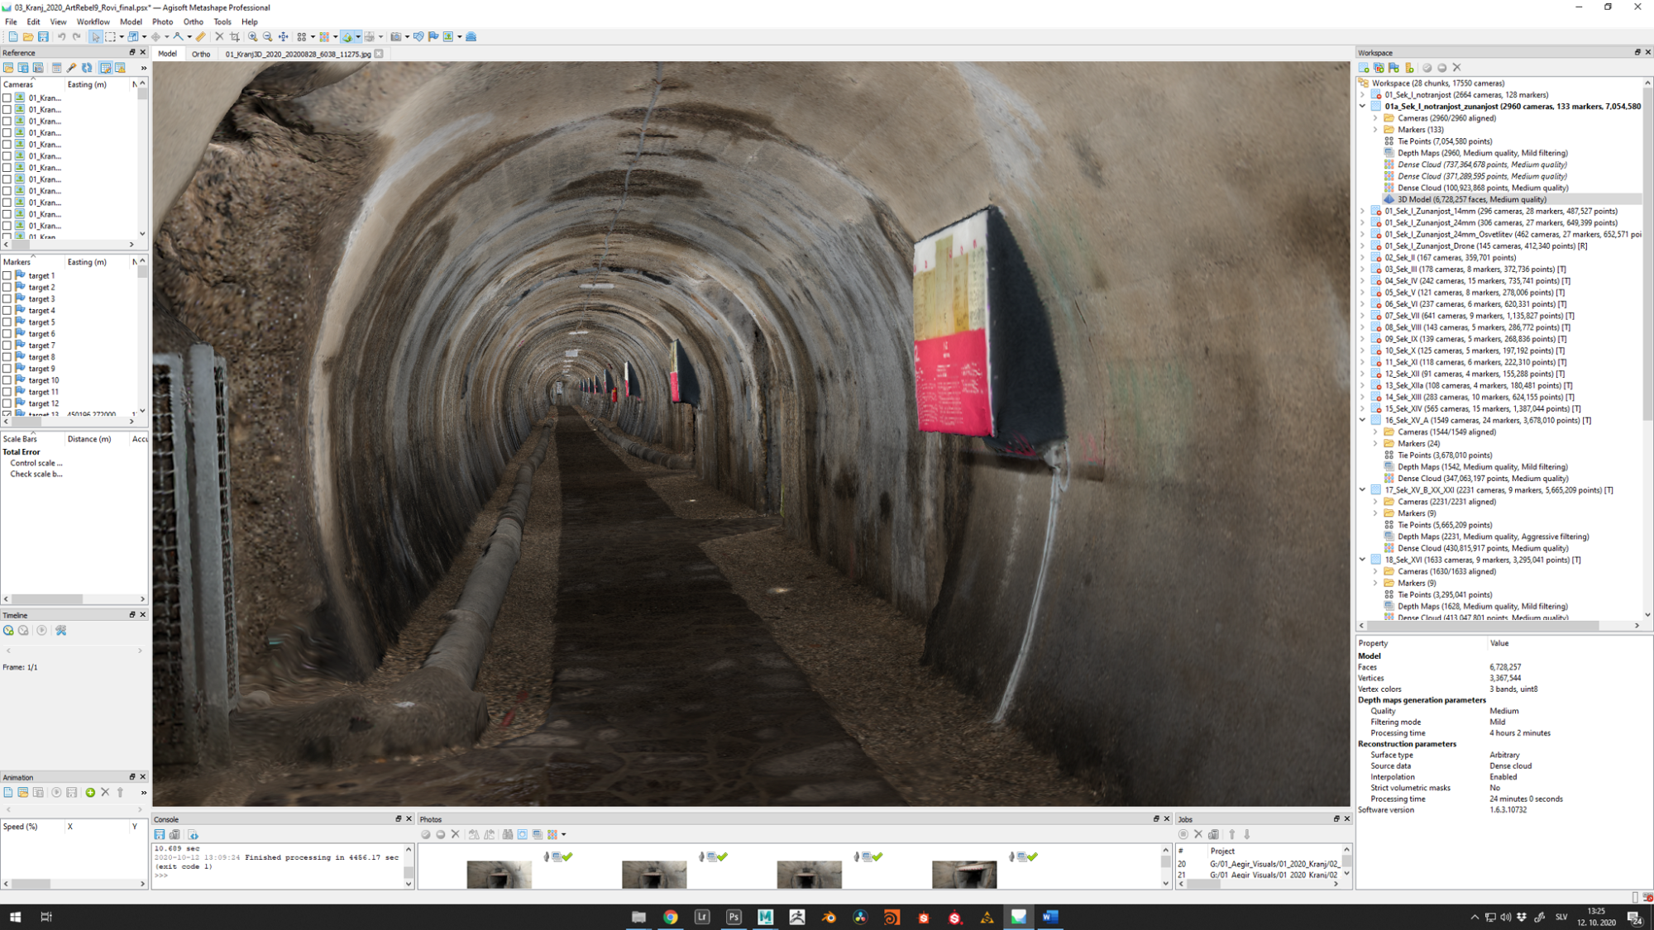This screenshot has width=1654, height=930.
Task: Select the Rectangle selection tool
Action: tap(110, 36)
